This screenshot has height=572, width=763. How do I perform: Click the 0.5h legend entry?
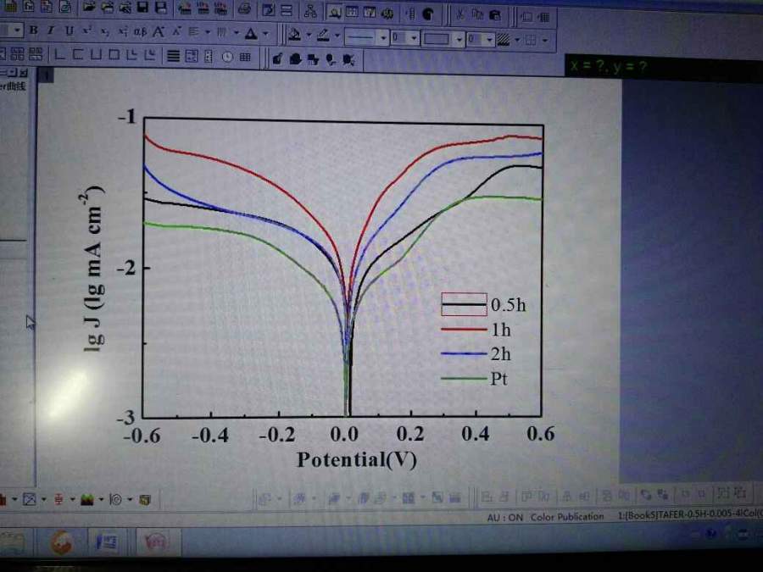click(x=484, y=304)
